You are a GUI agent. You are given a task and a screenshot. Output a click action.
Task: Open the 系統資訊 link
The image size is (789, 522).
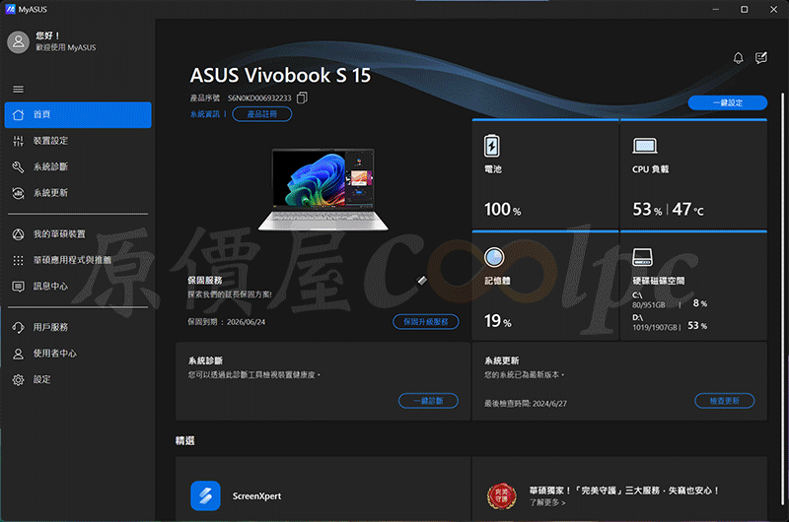205,114
